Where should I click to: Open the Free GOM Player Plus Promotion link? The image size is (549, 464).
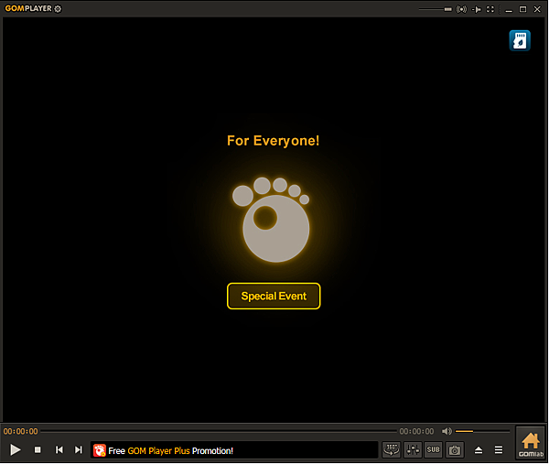click(170, 450)
